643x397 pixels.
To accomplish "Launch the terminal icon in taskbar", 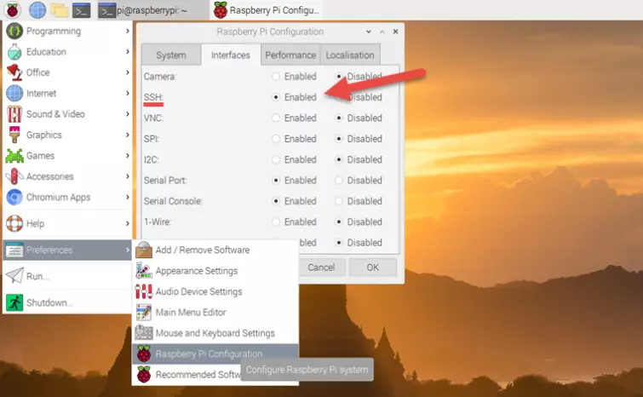I will [x=81, y=10].
